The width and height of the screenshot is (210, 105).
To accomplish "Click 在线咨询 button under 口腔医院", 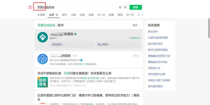I will (x=72, y=44).
